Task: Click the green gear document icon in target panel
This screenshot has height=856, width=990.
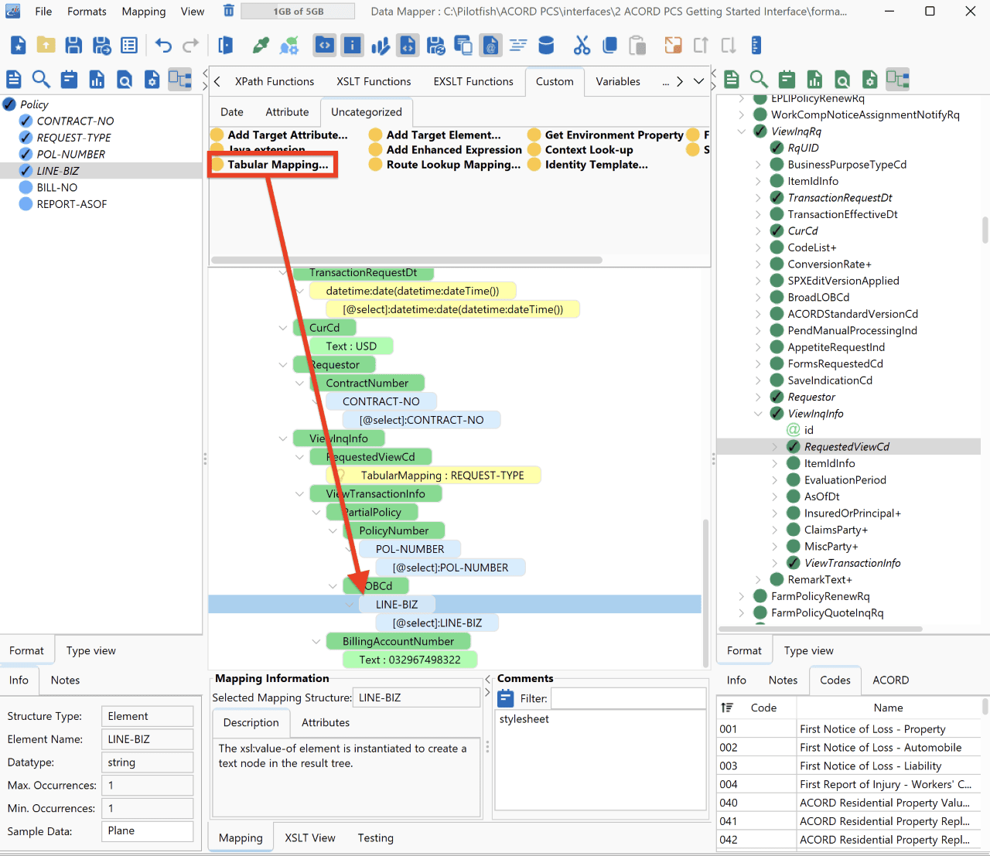Action: pos(870,79)
